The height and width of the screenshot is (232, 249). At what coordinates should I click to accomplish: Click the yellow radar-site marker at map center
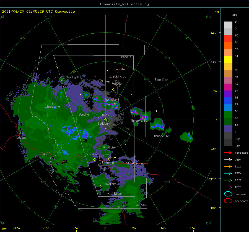click(106, 120)
